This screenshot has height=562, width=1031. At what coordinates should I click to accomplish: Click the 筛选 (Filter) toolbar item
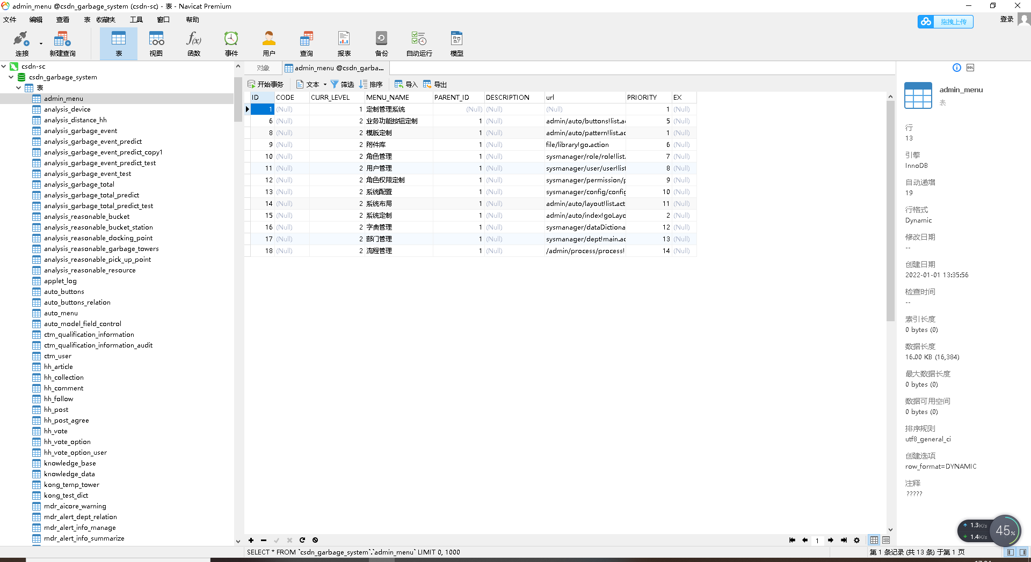pos(342,84)
